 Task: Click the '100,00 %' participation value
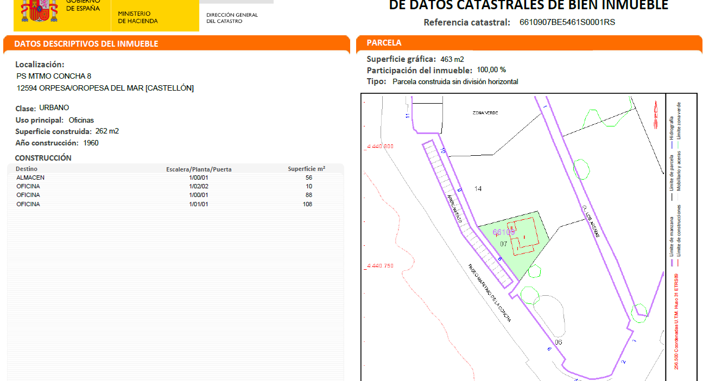pyautogui.click(x=491, y=70)
